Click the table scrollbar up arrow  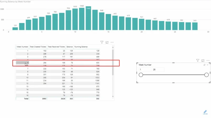(x=113, y=47)
